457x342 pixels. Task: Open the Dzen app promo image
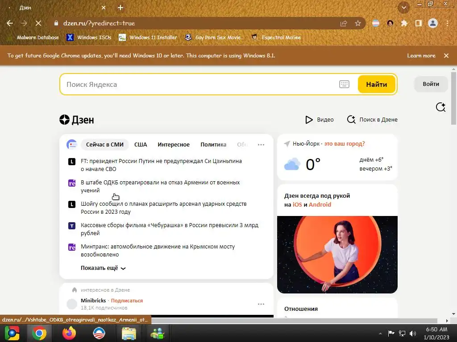coord(337,255)
